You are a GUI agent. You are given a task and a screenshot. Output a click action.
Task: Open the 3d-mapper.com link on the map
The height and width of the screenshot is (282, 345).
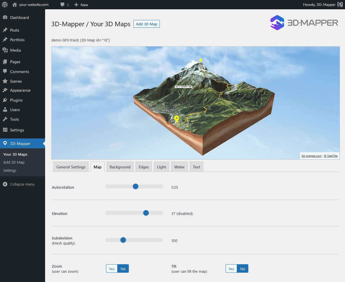pyautogui.click(x=311, y=156)
